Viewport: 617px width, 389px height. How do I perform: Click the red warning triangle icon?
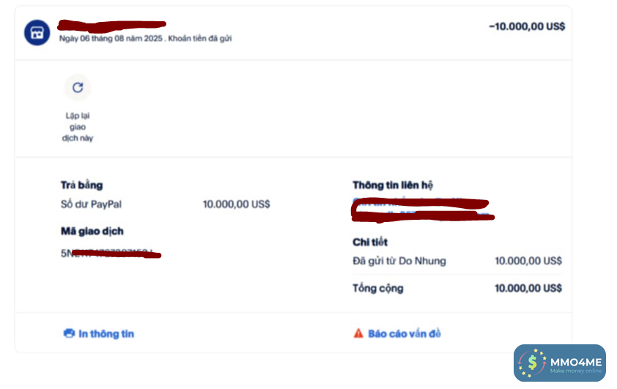click(x=358, y=333)
